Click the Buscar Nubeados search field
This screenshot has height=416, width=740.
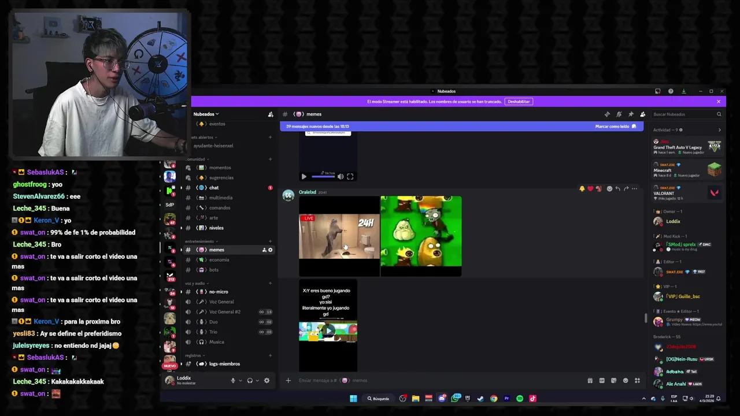(x=687, y=114)
